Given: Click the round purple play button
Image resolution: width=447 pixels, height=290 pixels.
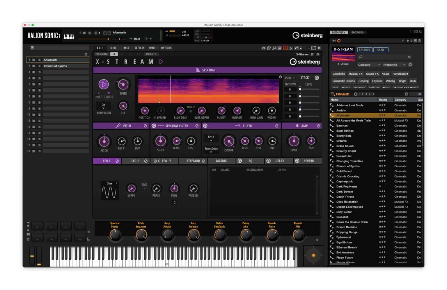Looking at the screenshot, I should (104, 84).
